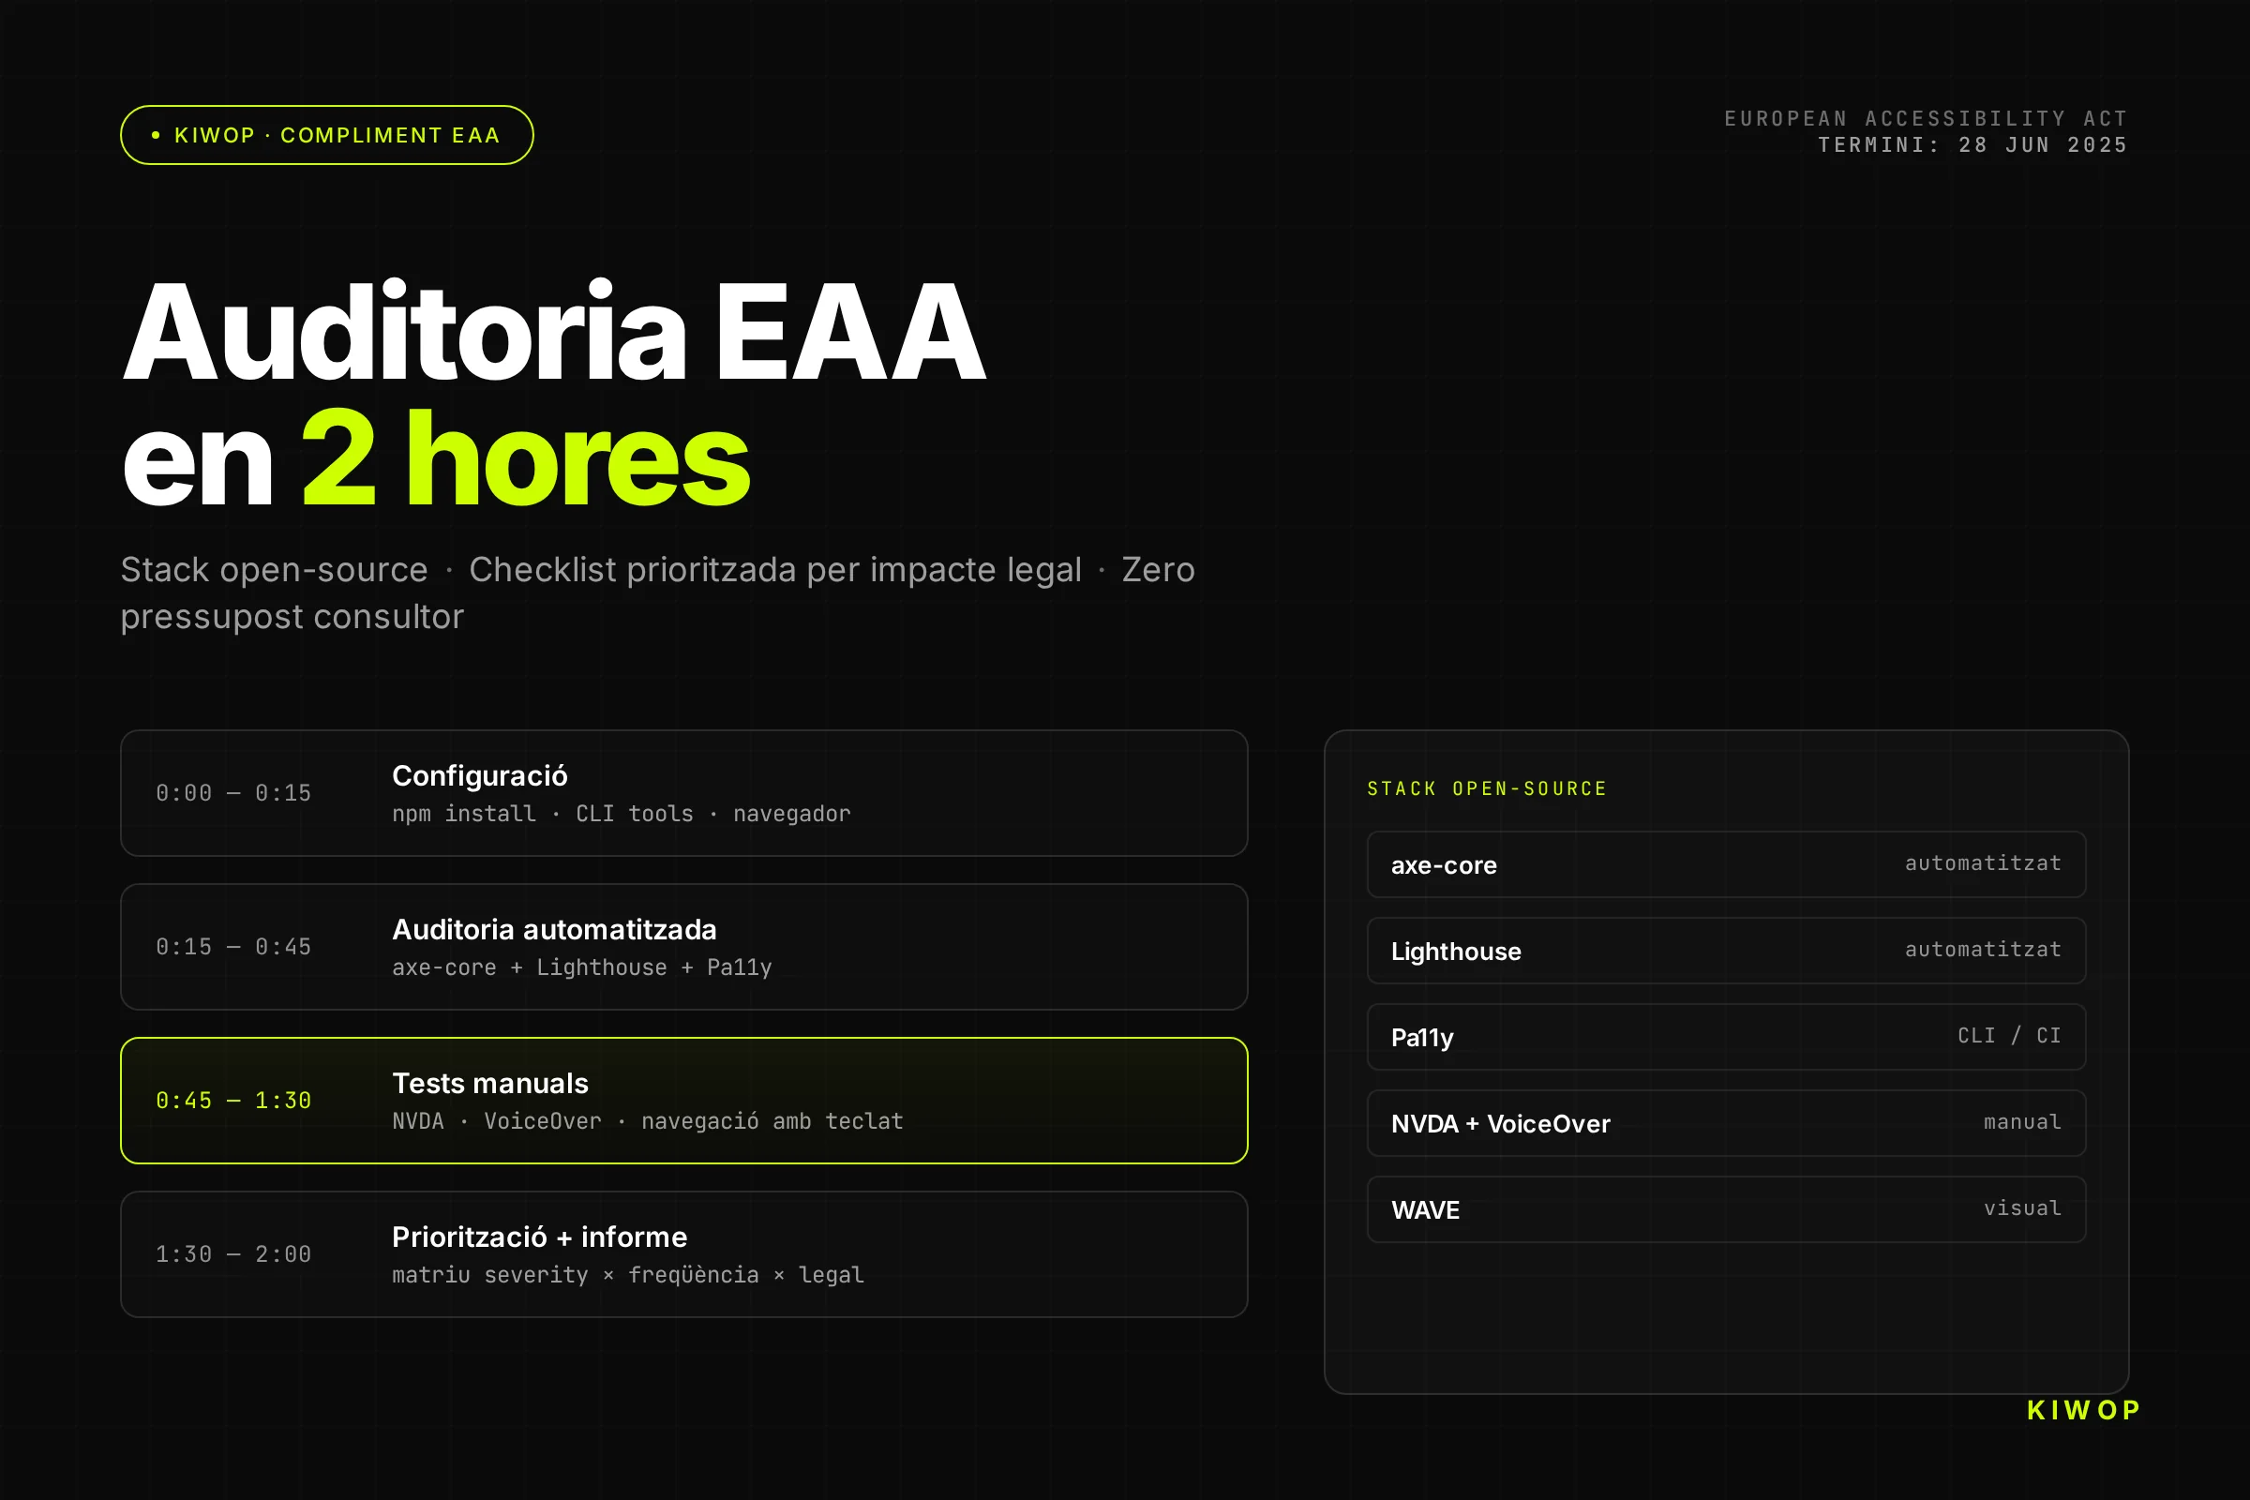This screenshot has height=1500, width=2250.
Task: Click 'matriu severity × freqüència × legal' text
Action: pyautogui.click(x=627, y=1275)
